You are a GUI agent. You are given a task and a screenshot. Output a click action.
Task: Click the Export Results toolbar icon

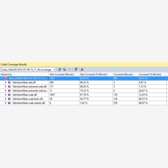60,69
